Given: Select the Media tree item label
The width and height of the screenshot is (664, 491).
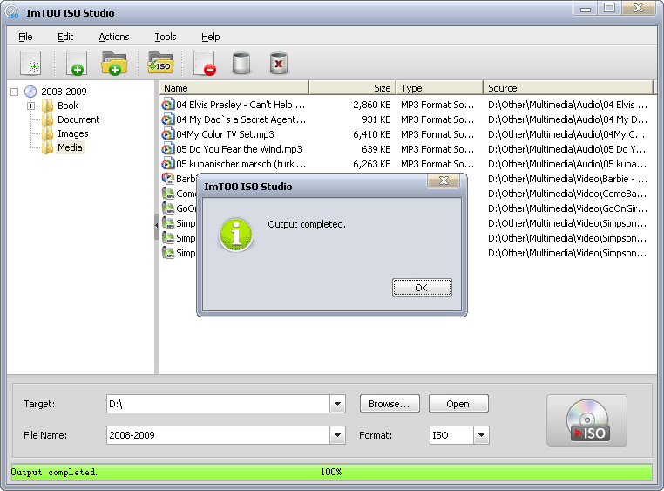Looking at the screenshot, I should coord(70,147).
